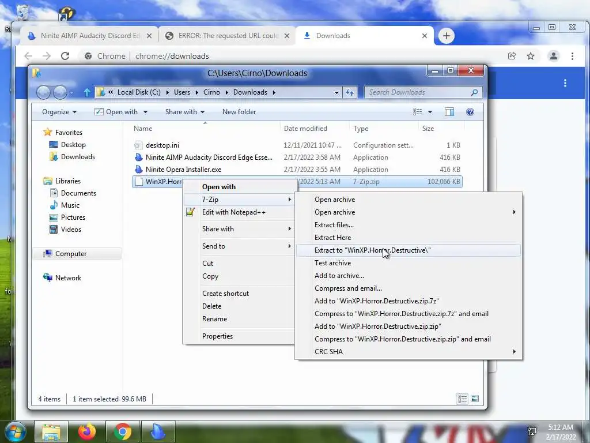Expand the Open with toolbar dropdown arrow
This screenshot has height=443, width=590.
[145, 112]
